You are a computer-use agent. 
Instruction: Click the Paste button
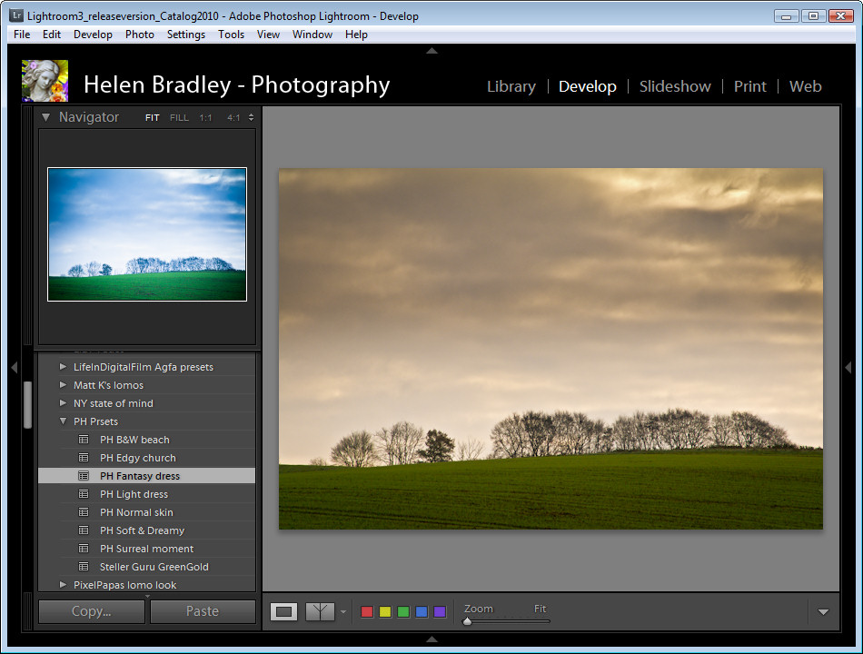202,611
